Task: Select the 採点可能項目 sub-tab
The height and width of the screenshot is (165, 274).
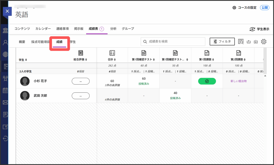Action: click(40, 42)
